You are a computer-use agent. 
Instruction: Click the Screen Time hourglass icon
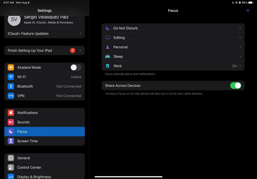[x=11, y=141]
